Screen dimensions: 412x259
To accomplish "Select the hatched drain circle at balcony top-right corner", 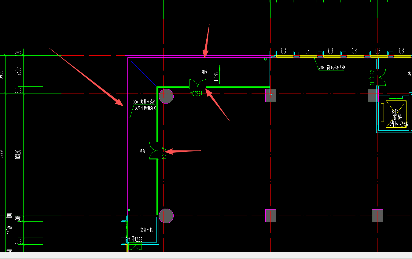I will tap(265, 59).
